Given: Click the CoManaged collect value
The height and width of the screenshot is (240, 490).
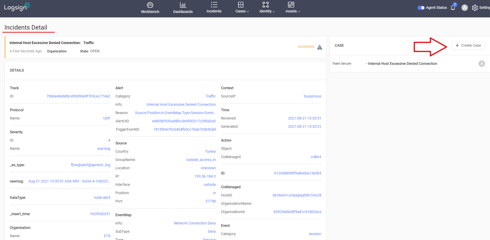Looking at the screenshot, I should (x=316, y=157).
